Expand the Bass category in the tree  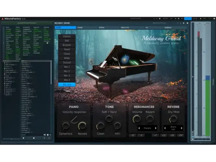5,63
